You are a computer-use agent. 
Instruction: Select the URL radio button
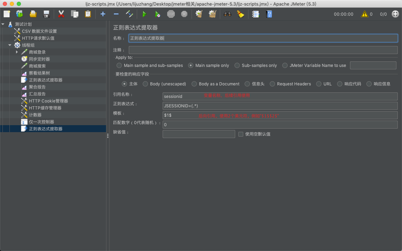(319, 84)
